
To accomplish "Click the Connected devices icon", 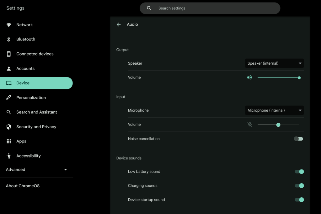I will pos(9,54).
